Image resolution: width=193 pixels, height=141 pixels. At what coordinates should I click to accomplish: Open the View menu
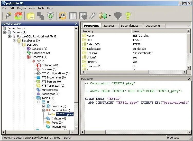[32, 8]
